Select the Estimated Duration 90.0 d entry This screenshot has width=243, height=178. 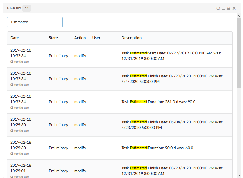[157, 148]
